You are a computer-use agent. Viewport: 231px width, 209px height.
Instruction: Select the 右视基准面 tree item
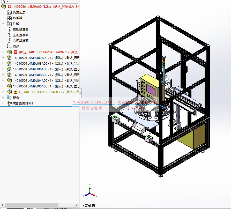(21, 41)
